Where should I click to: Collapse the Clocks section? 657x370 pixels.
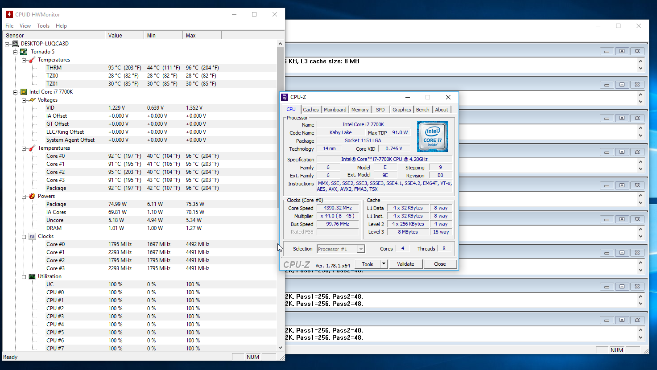click(x=24, y=236)
